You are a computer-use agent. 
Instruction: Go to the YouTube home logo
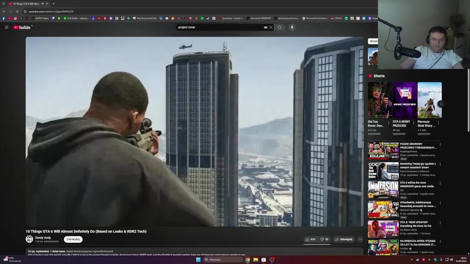[23, 27]
